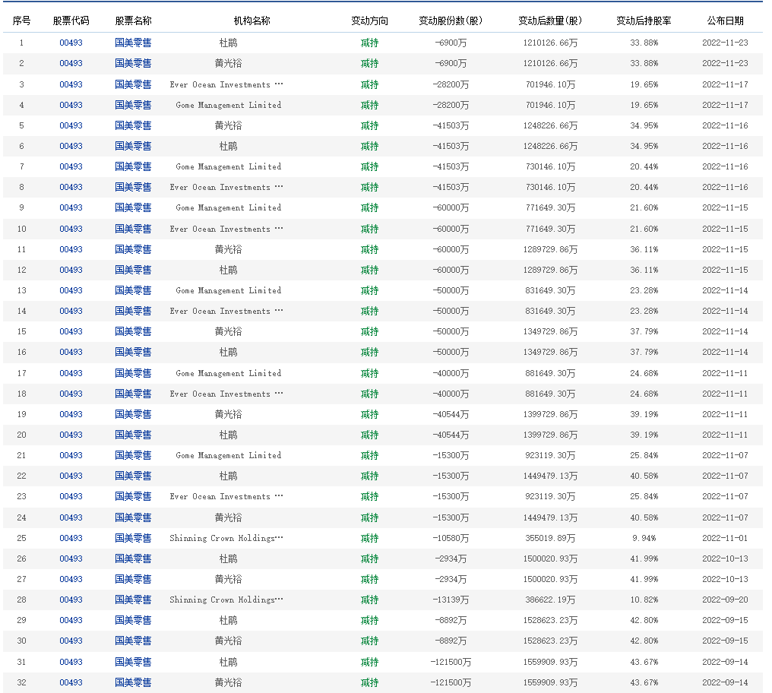Screen dimensions: 772x693
Task: Click 减持 direction in row 31
Action: coord(369,662)
